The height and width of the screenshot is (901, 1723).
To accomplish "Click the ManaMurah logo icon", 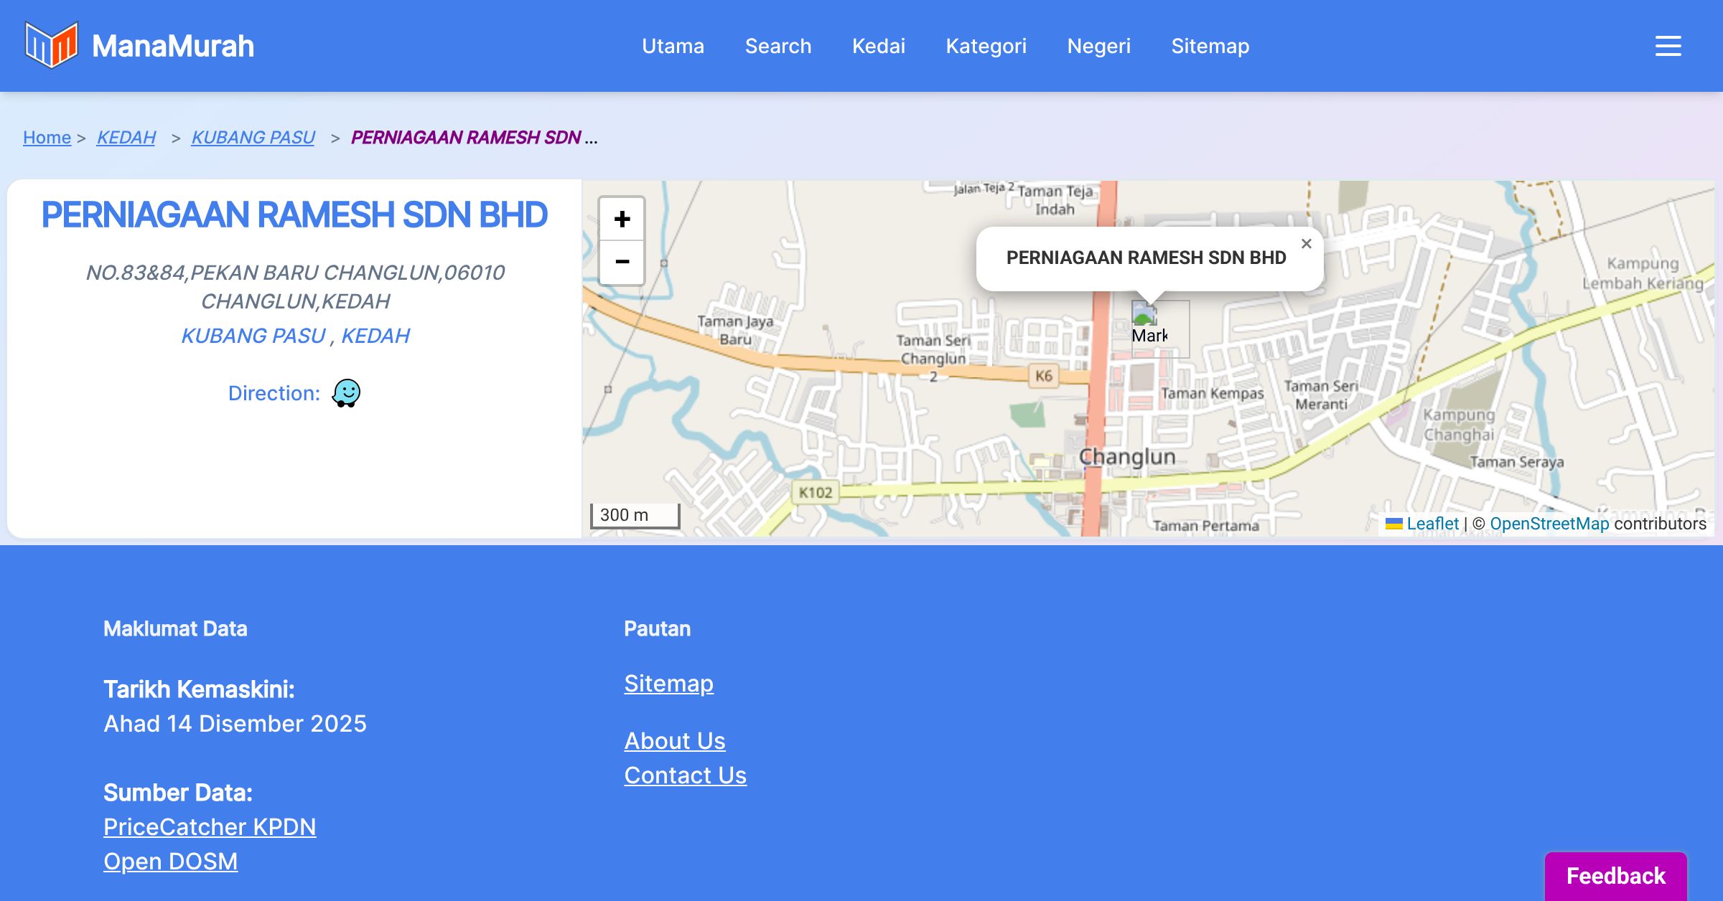I will 51,45.
